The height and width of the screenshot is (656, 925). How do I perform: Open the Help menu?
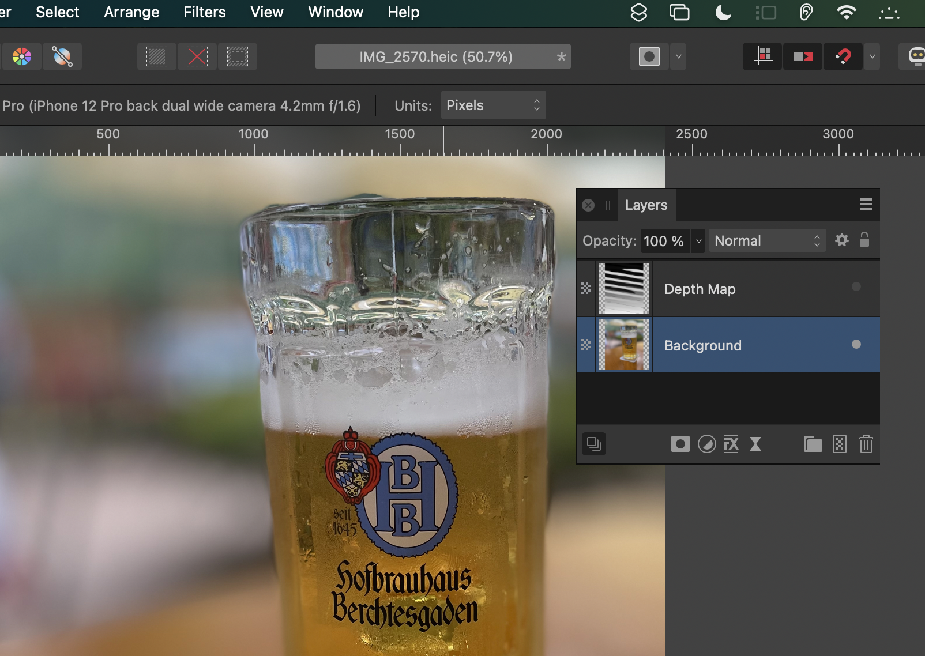click(403, 12)
